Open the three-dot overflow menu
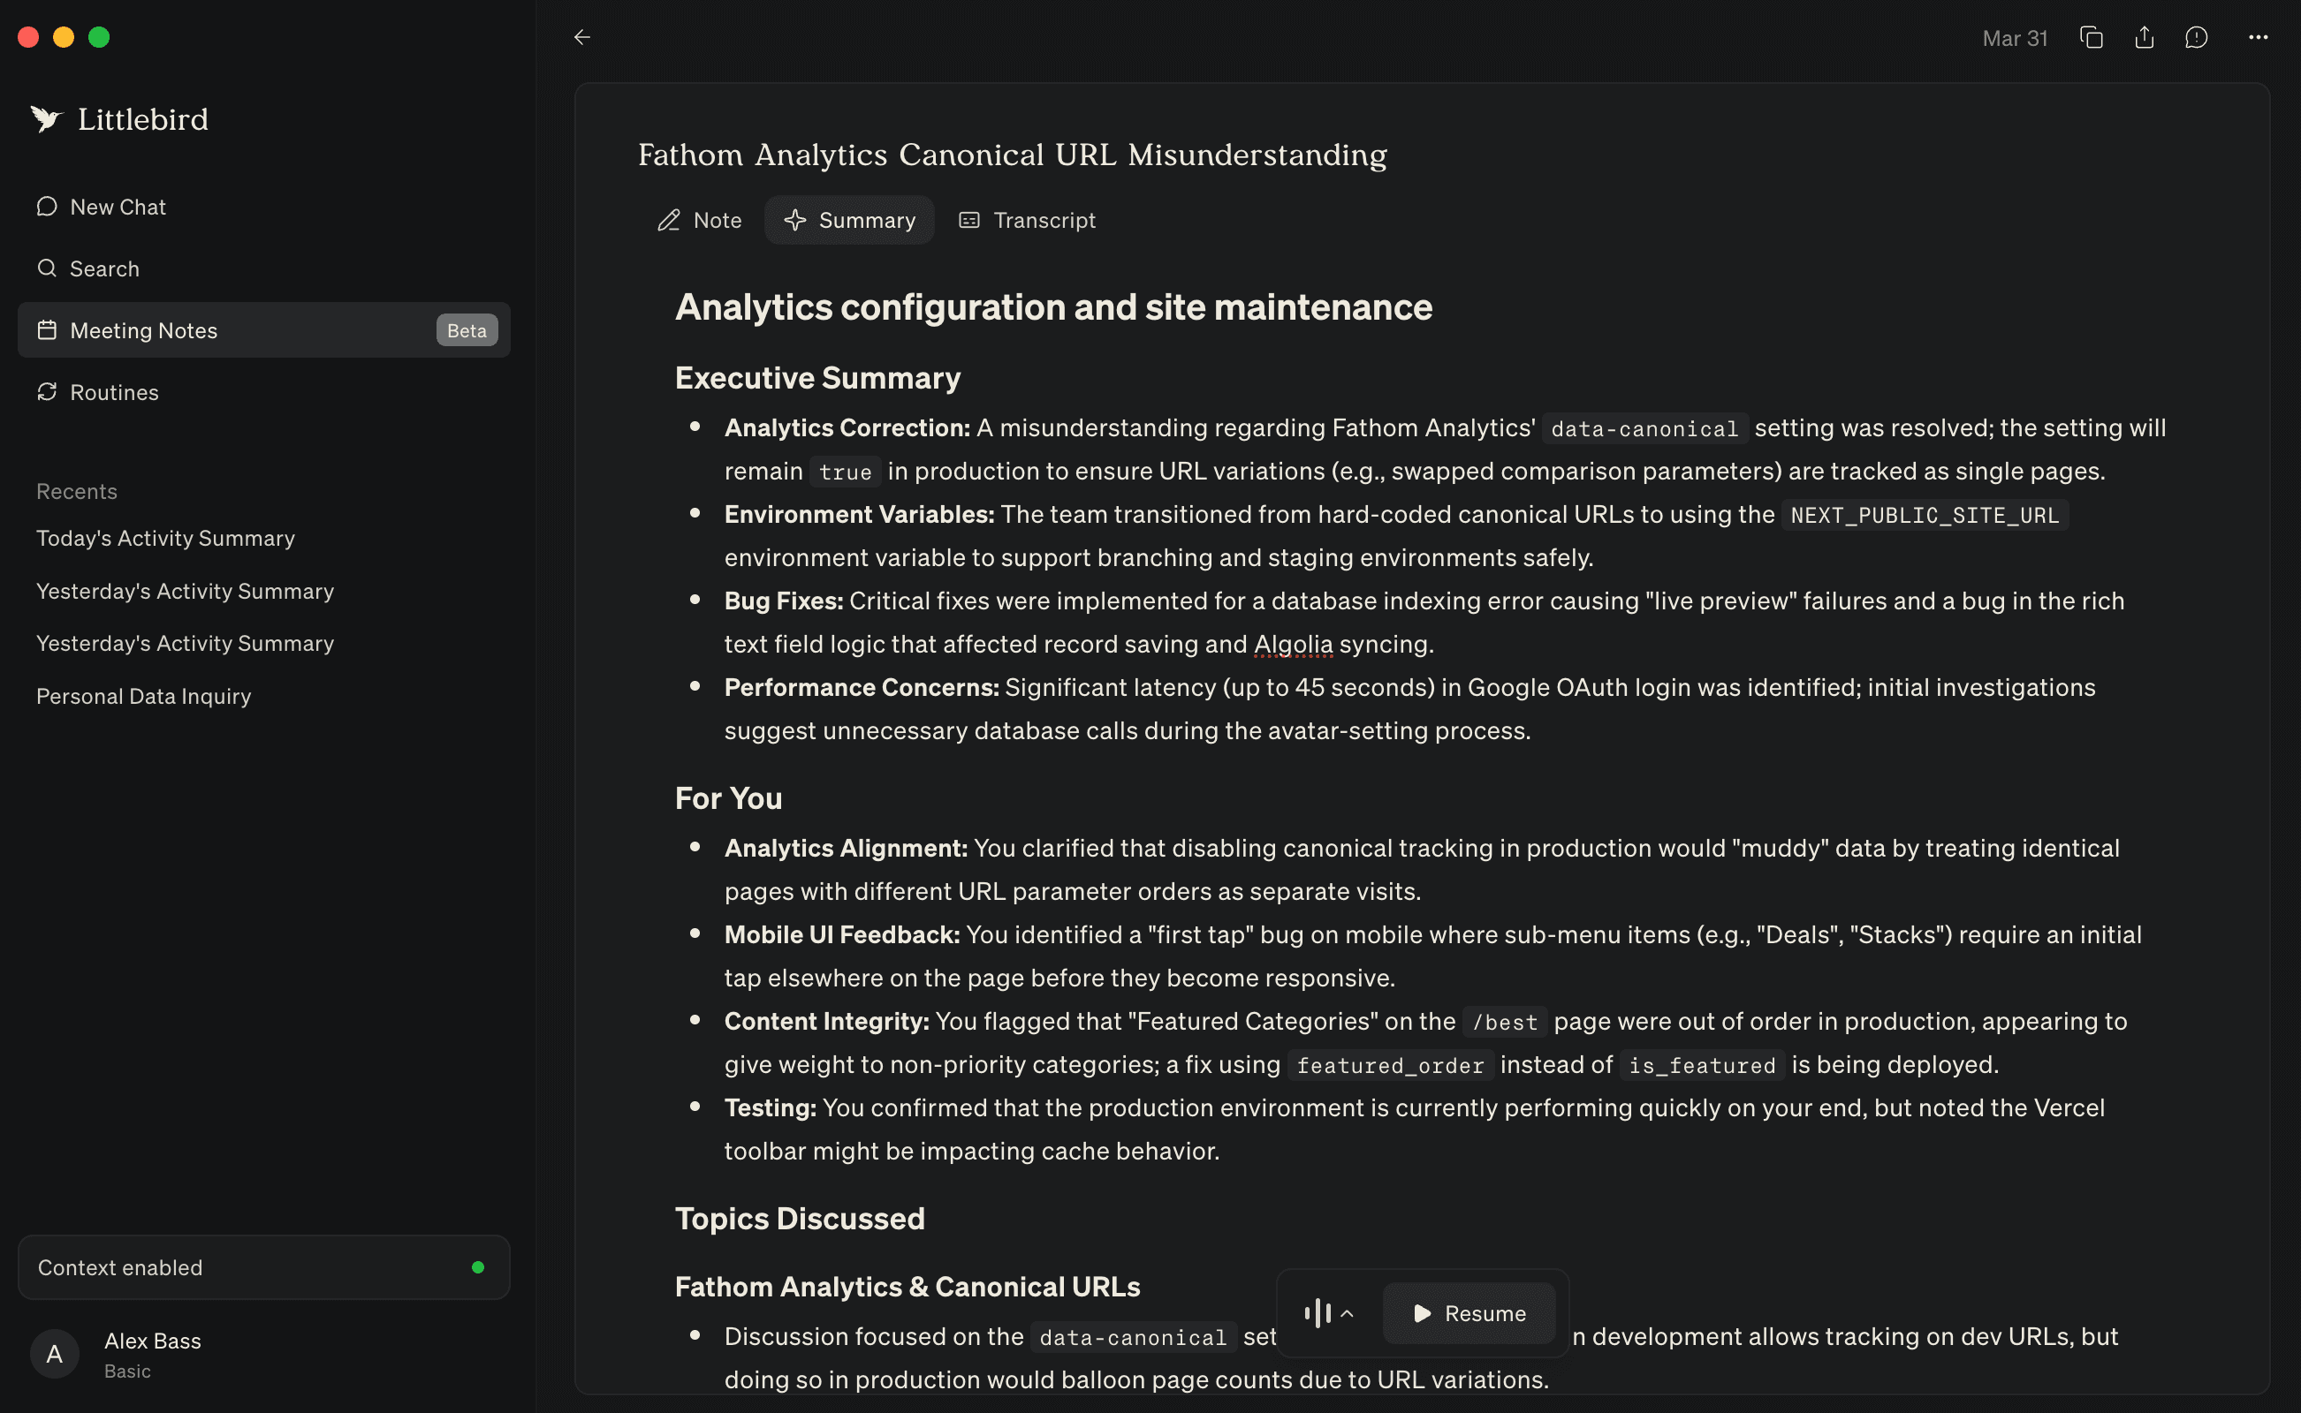Viewport: 2301px width, 1413px height. tap(2259, 37)
